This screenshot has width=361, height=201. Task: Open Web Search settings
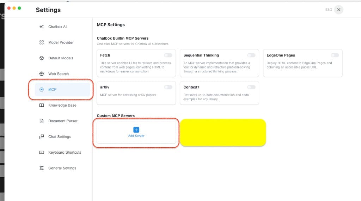(62, 74)
